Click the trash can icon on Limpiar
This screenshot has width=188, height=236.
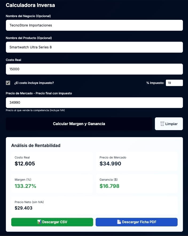[162, 124]
